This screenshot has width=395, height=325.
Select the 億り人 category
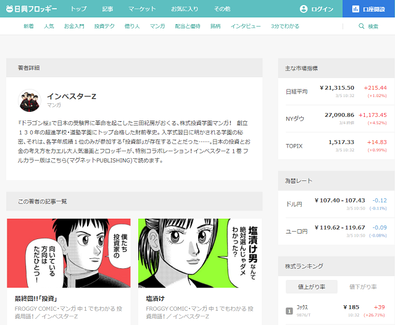pyautogui.click(x=132, y=26)
